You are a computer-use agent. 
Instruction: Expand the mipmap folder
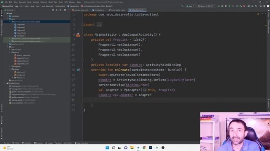[10, 66]
